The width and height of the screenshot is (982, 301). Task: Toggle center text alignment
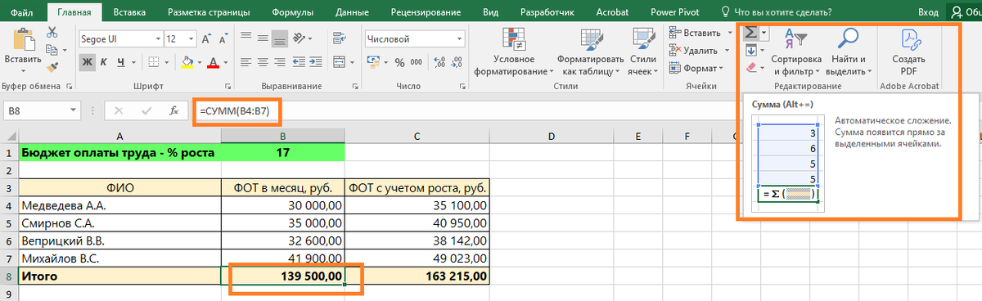263,62
